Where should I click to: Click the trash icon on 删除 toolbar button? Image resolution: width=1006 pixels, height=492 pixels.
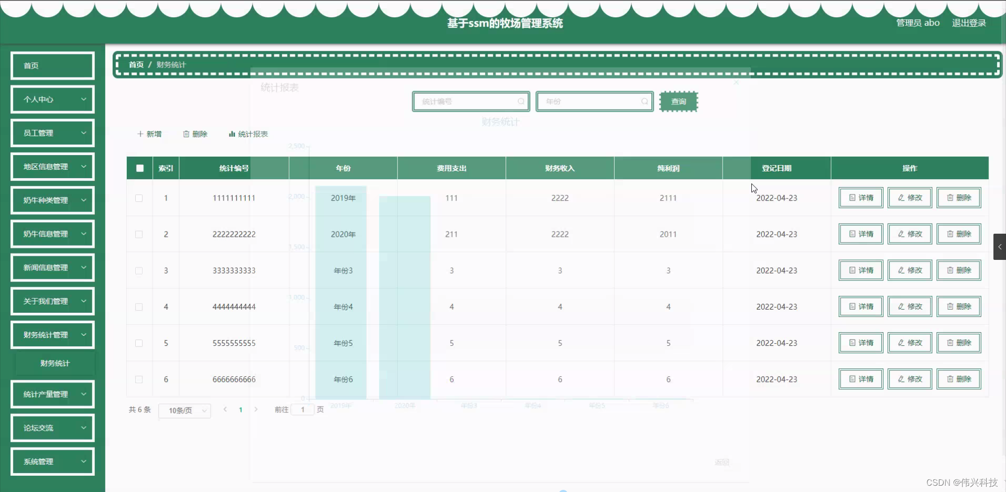pos(187,134)
